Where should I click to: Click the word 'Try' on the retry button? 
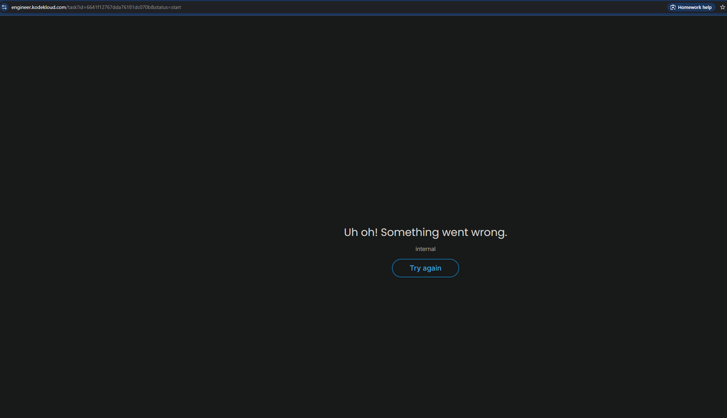click(x=415, y=268)
